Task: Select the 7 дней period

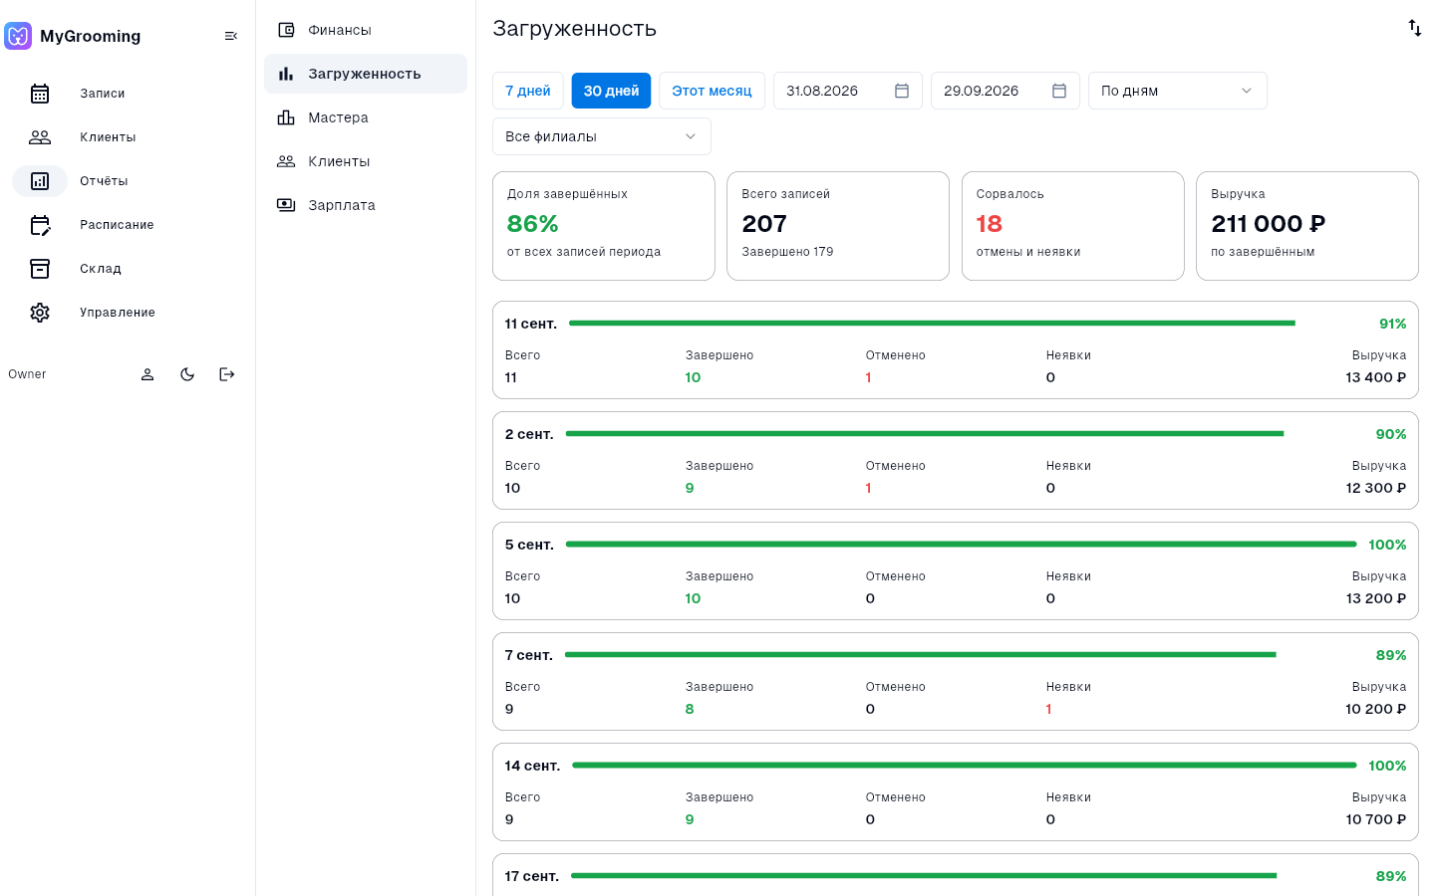Action: click(528, 91)
